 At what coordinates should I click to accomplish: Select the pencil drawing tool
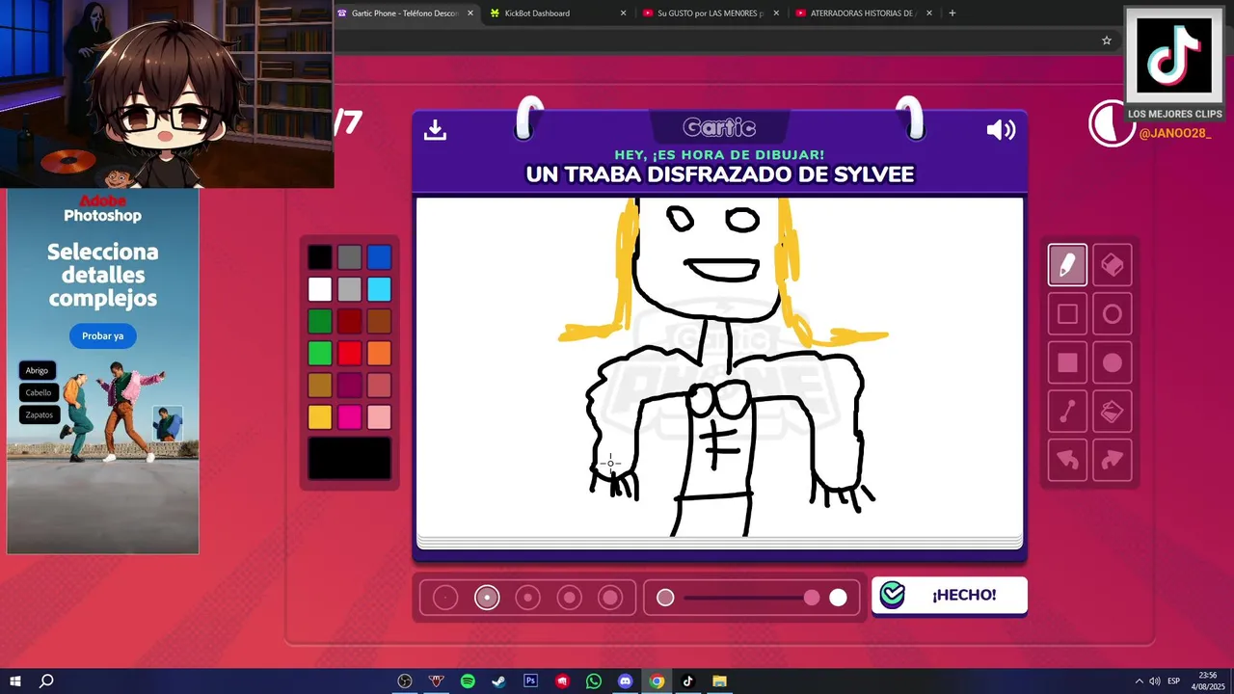1067,265
